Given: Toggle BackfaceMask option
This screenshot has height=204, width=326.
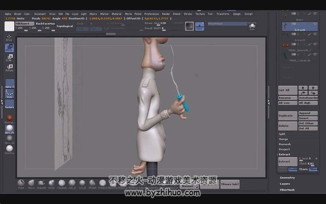Looking at the screenshot, I should (45, 24).
